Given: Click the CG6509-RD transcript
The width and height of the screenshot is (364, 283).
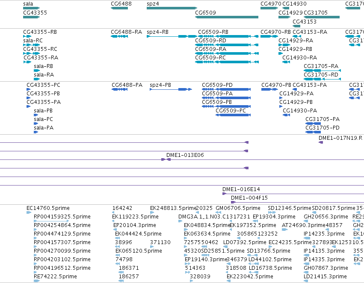Looking at the screenshot, I should pyautogui.click(x=227, y=45).
